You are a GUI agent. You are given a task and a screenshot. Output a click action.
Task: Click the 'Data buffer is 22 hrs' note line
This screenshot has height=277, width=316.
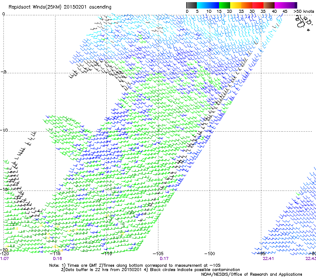(x=150, y=270)
